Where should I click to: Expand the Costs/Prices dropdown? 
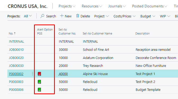pyautogui.click(x=124, y=16)
